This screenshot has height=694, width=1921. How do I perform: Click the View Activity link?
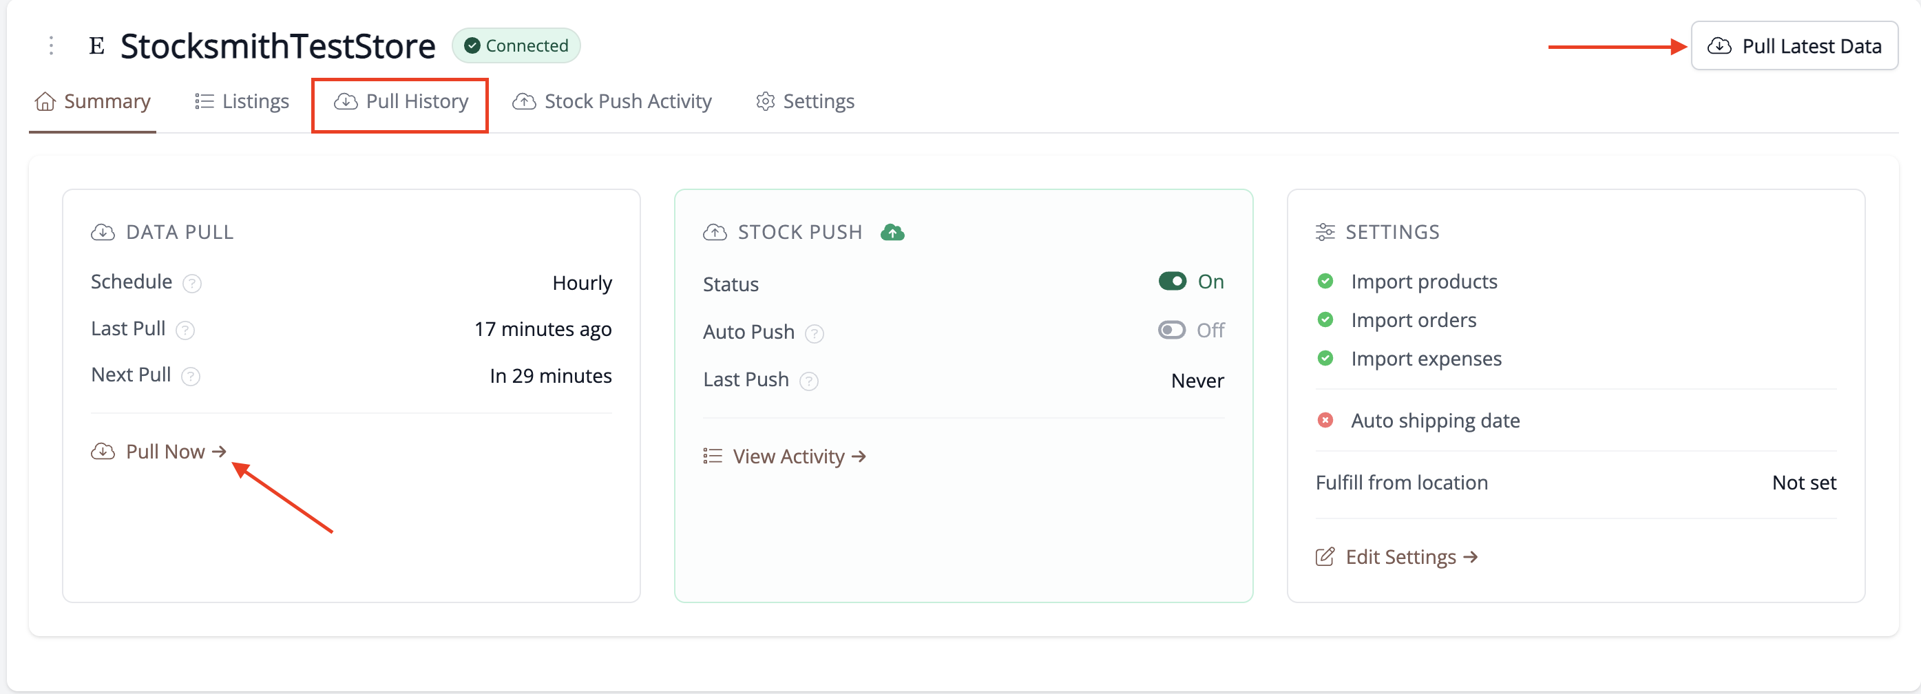click(784, 456)
